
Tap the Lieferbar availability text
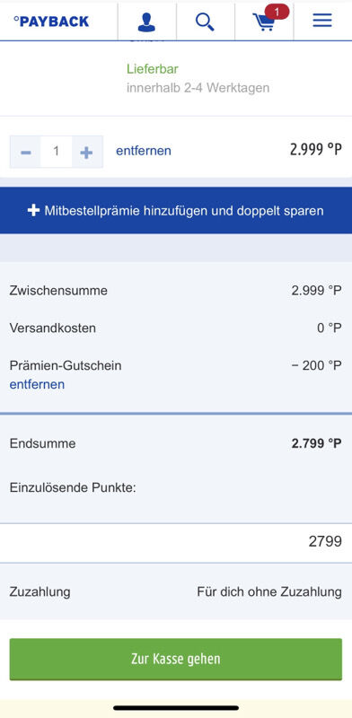tap(153, 69)
